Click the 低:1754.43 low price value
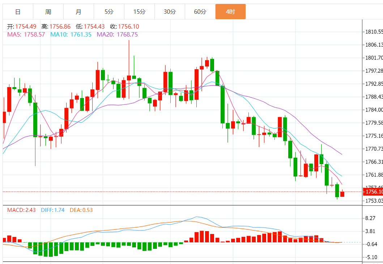Image resolution: width=383 pixels, height=264 pixels. (90, 26)
